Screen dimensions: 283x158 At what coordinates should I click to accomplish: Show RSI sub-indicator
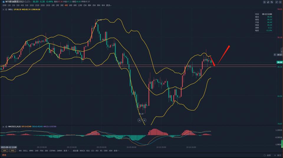[97, 151]
